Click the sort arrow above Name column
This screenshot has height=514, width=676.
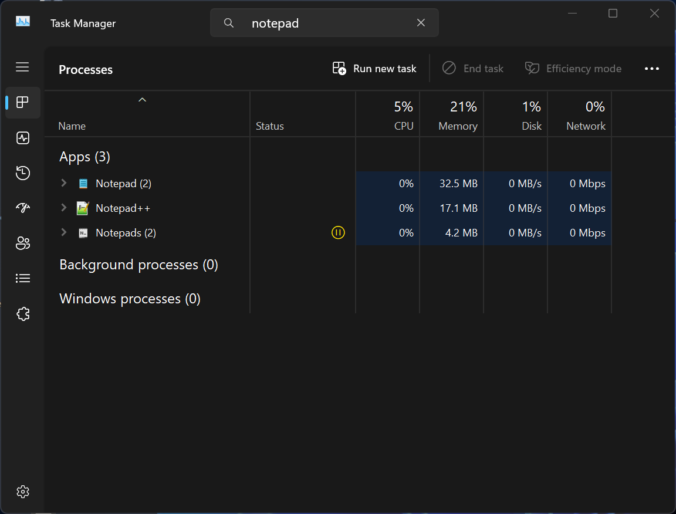pyautogui.click(x=142, y=100)
